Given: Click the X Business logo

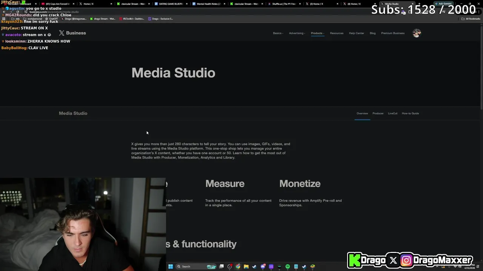Looking at the screenshot, I should click(x=72, y=33).
